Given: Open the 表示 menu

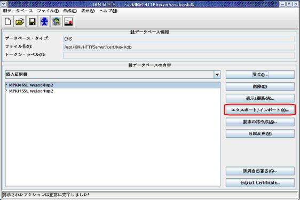Looking at the screenshot, I should click(x=88, y=11).
